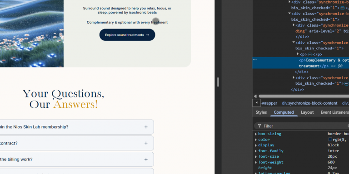Image resolution: width=349 pixels, height=174 pixels.
Task: Click the Explore sound treatments button
Action: 127,35
